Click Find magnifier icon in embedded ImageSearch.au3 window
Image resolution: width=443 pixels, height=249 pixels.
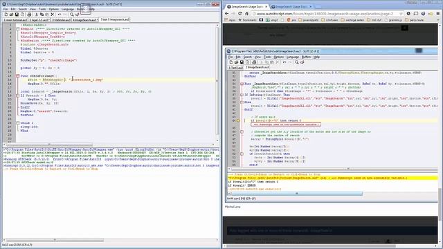297,62
